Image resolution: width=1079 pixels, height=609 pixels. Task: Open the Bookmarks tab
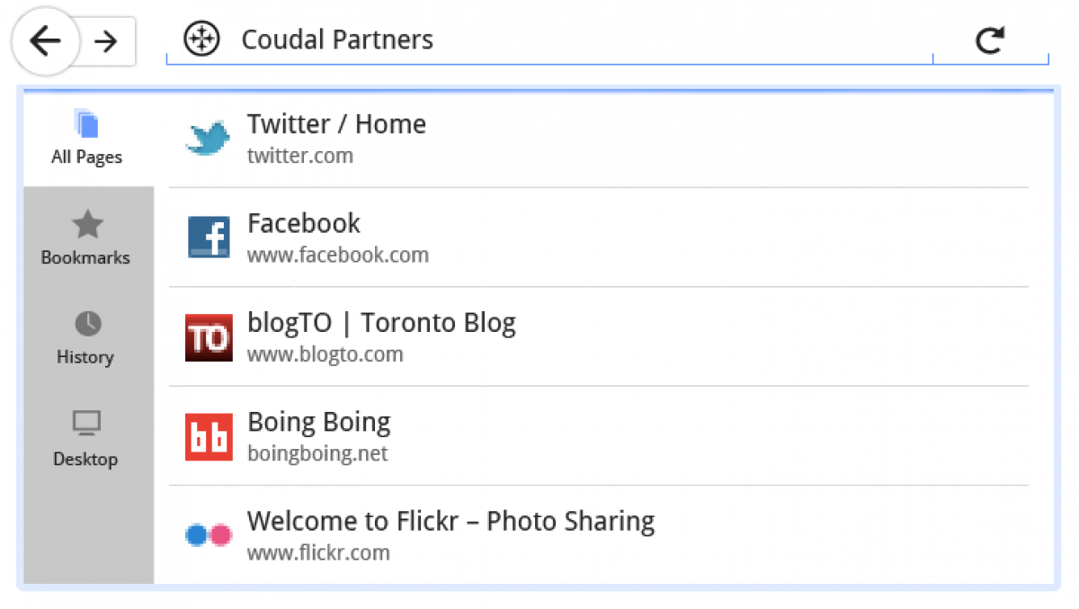pos(86,237)
